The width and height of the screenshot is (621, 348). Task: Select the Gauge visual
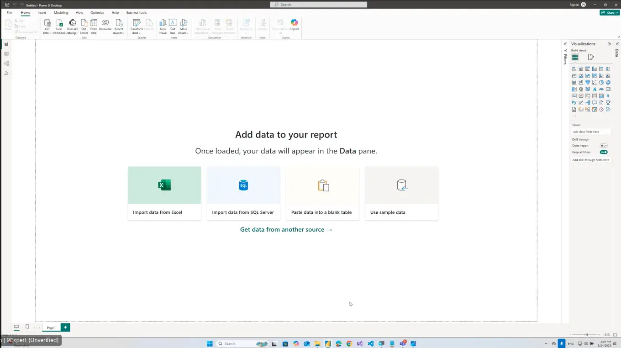[601, 89]
